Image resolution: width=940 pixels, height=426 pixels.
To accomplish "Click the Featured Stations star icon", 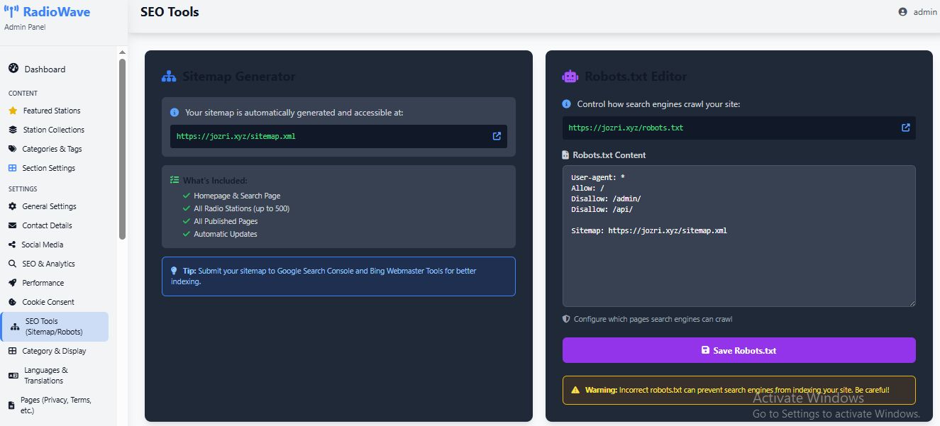I will coord(12,111).
